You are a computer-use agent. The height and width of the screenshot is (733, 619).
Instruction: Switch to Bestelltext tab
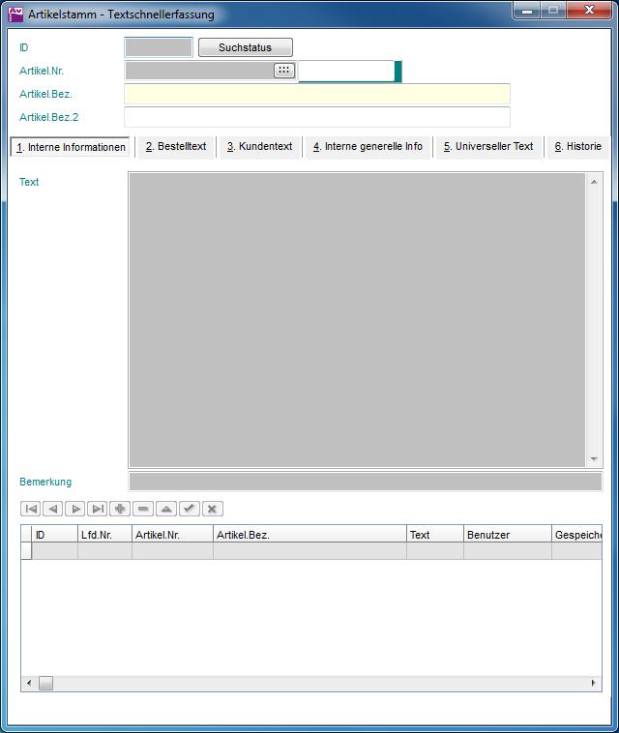[176, 147]
